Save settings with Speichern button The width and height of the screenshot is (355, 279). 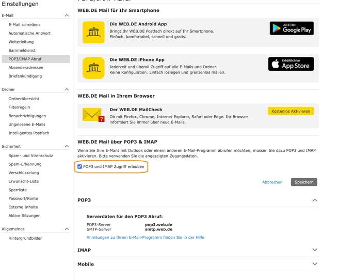[x=304, y=182]
